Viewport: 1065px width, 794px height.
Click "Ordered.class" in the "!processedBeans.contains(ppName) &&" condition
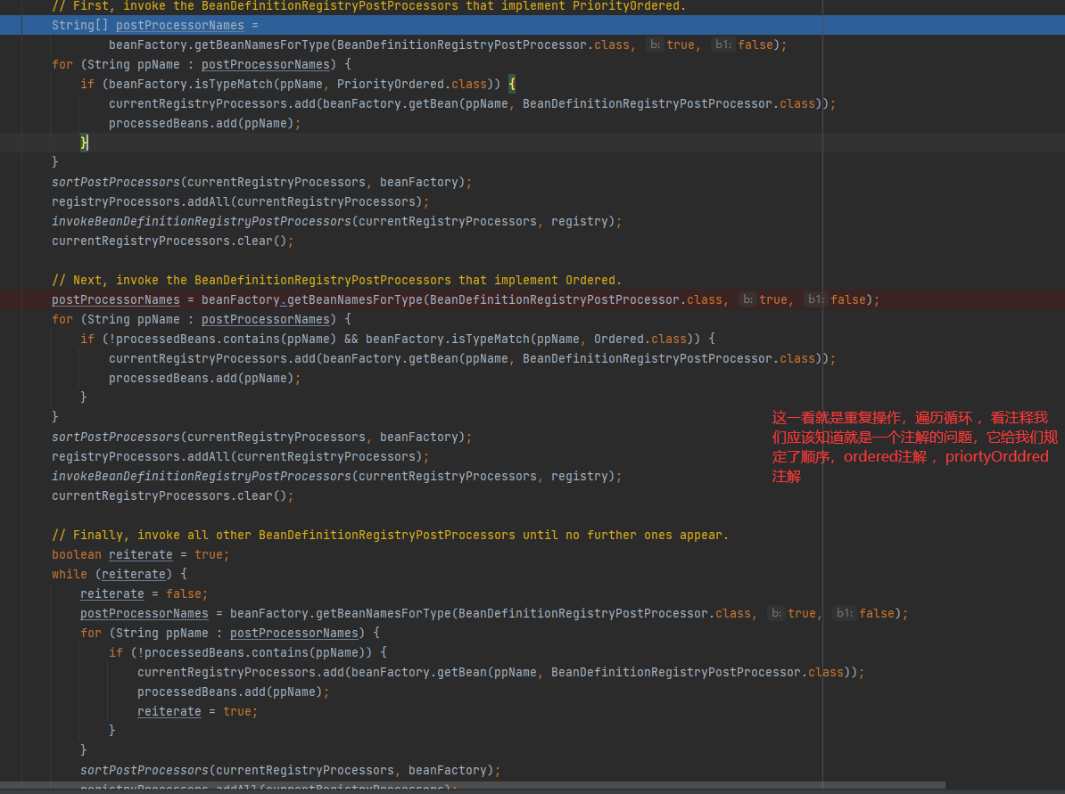point(640,339)
